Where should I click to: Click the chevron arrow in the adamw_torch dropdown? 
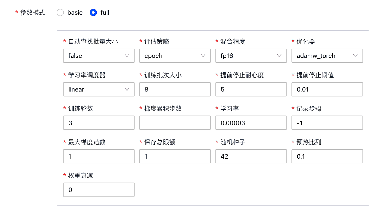355,56
